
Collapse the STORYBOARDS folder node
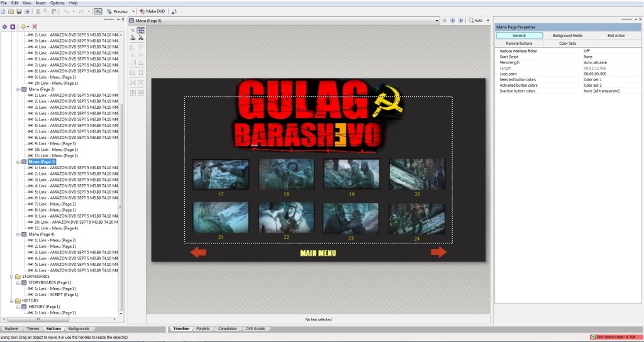13,277
